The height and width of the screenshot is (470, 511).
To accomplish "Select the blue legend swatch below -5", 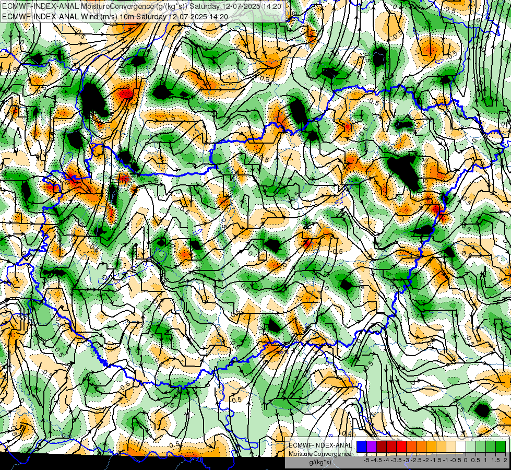I will click(x=362, y=446).
